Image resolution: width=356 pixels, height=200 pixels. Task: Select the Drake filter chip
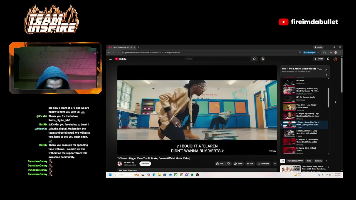pyautogui.click(x=309, y=161)
